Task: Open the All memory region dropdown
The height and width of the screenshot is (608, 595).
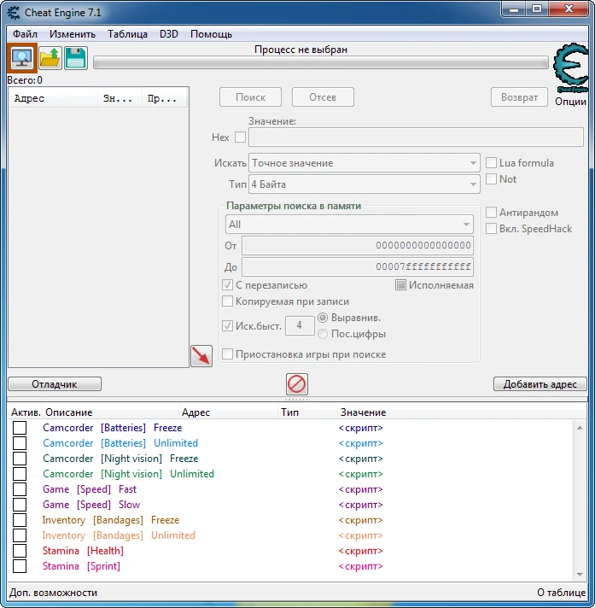Action: point(349,224)
